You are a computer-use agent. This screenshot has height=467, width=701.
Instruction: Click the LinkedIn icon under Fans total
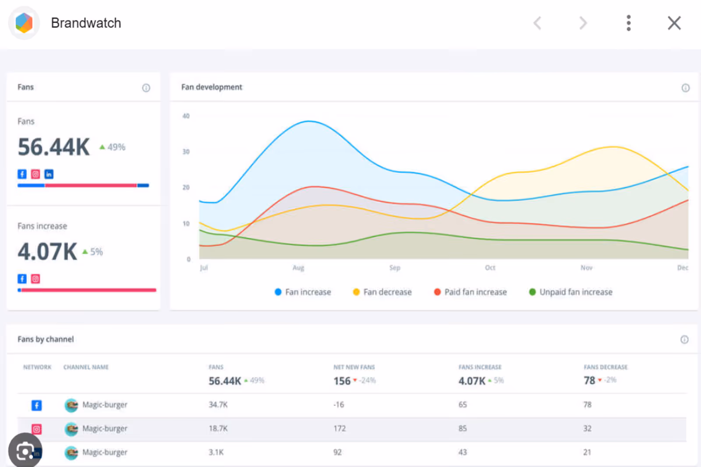coord(49,174)
